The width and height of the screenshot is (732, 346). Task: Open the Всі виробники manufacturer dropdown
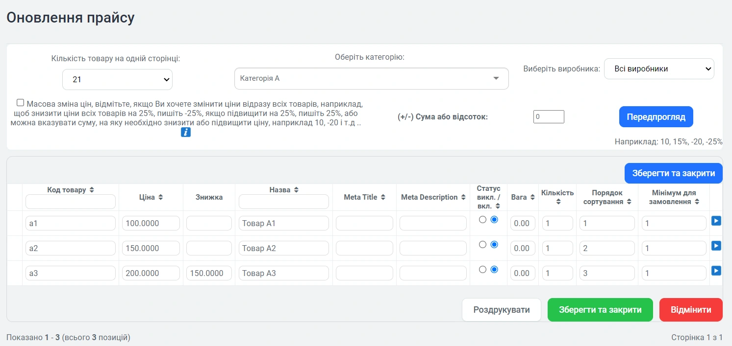[x=658, y=69]
